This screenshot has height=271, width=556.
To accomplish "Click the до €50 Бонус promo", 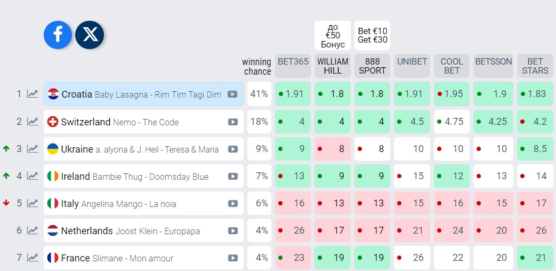I will click(x=333, y=36).
